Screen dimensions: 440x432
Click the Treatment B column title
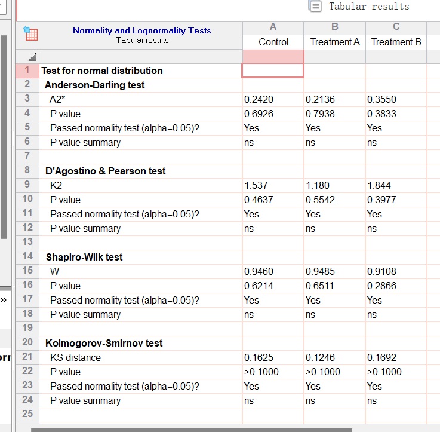(x=396, y=42)
